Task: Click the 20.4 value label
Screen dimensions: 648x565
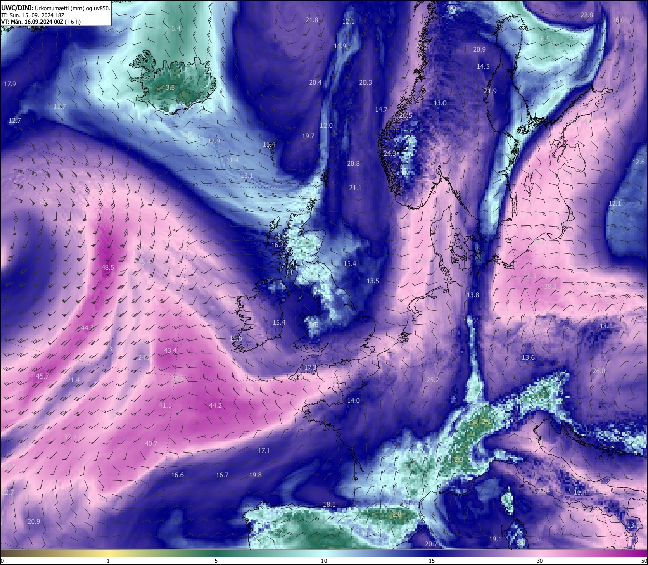Action: click(315, 82)
